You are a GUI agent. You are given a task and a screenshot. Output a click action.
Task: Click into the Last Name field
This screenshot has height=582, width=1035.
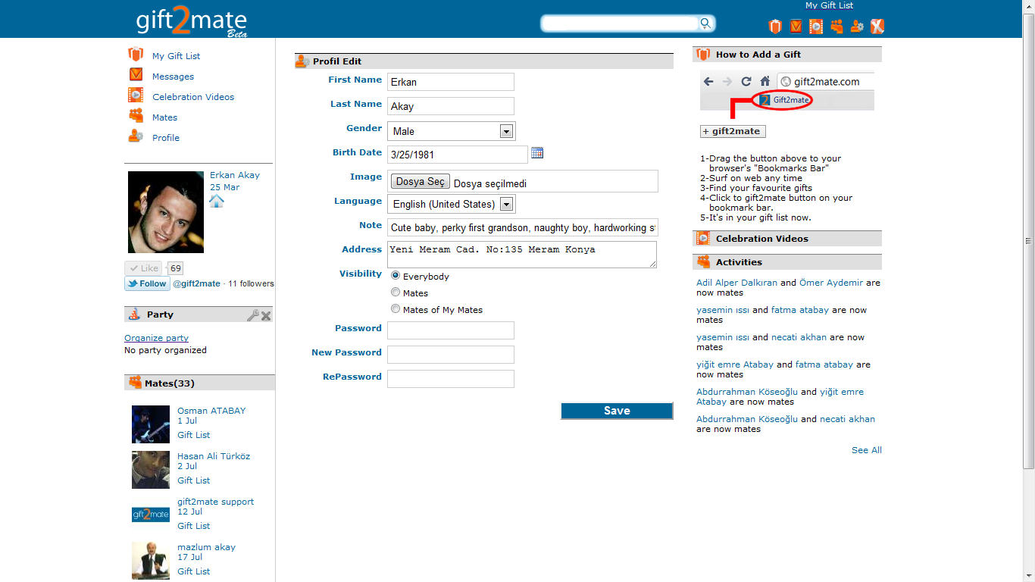451,106
